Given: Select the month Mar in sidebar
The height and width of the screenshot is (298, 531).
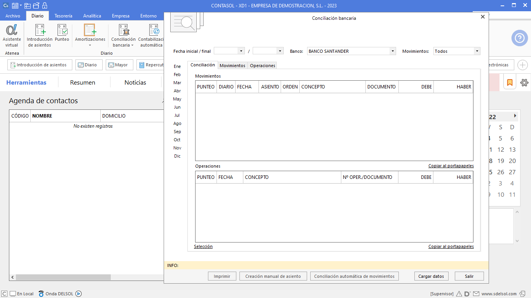Looking at the screenshot, I should coord(177,83).
